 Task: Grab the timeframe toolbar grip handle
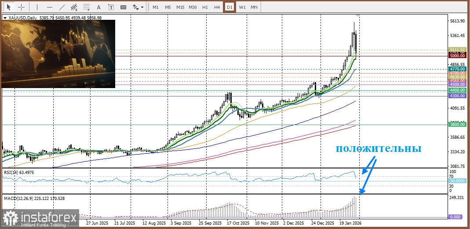coord(148,7)
